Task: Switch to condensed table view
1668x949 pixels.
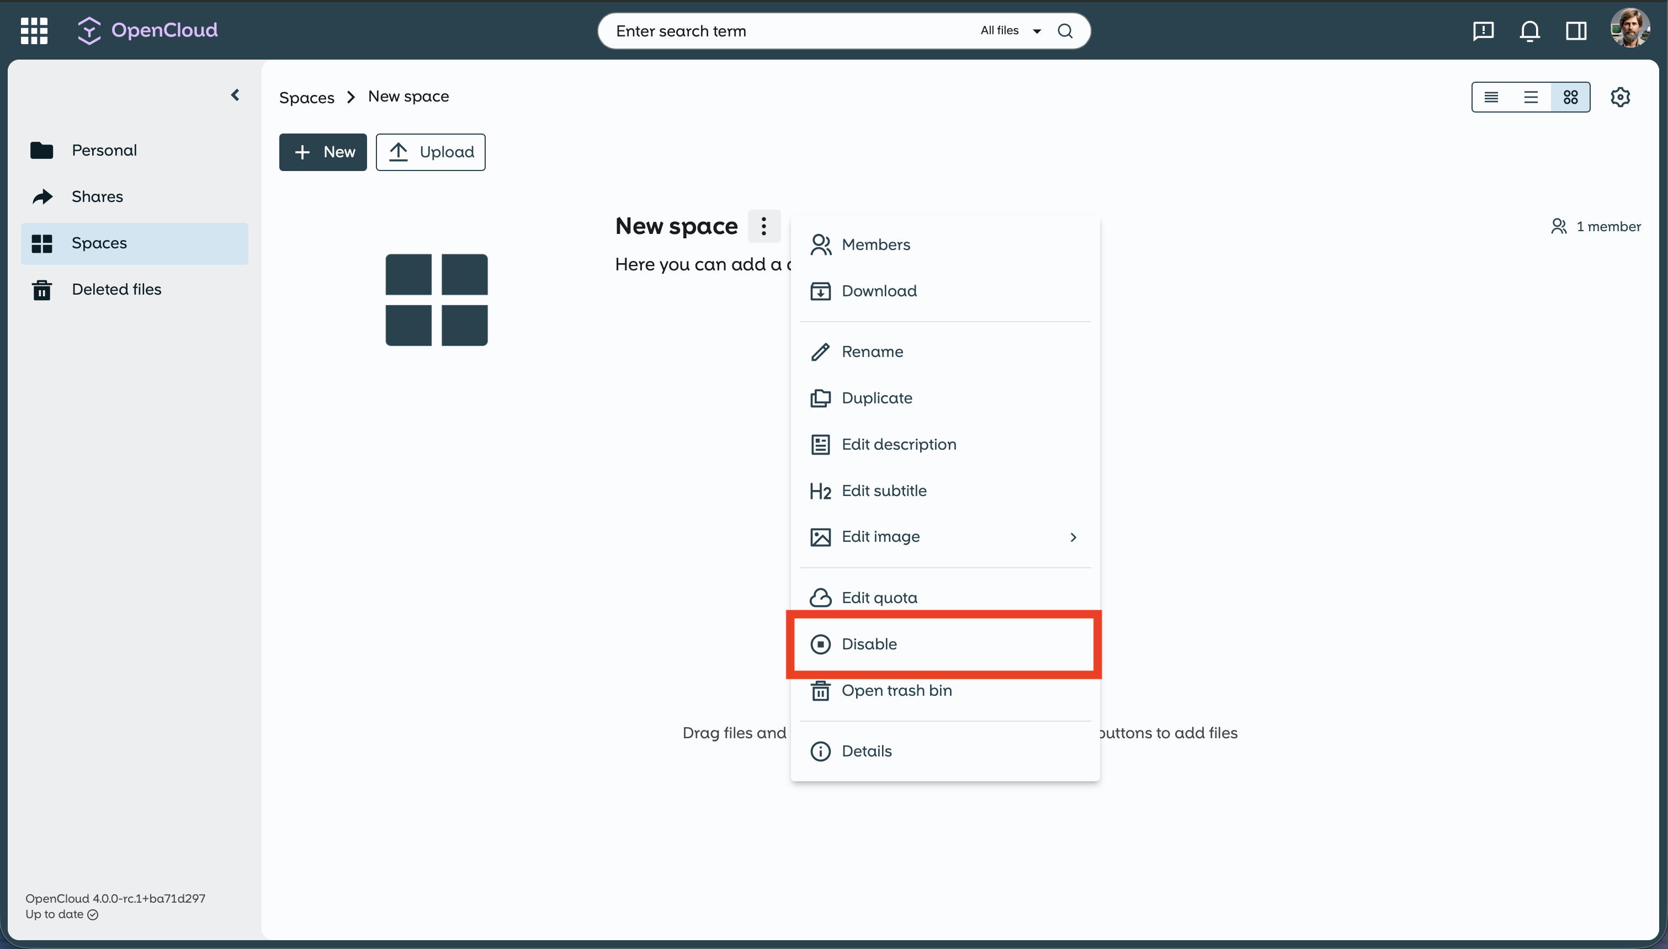Action: point(1491,97)
